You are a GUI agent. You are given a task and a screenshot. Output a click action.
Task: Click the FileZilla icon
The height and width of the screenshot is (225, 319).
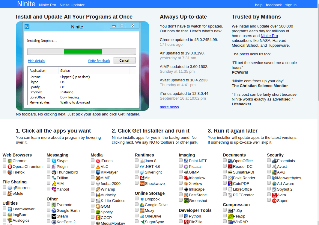click(x=186, y=222)
